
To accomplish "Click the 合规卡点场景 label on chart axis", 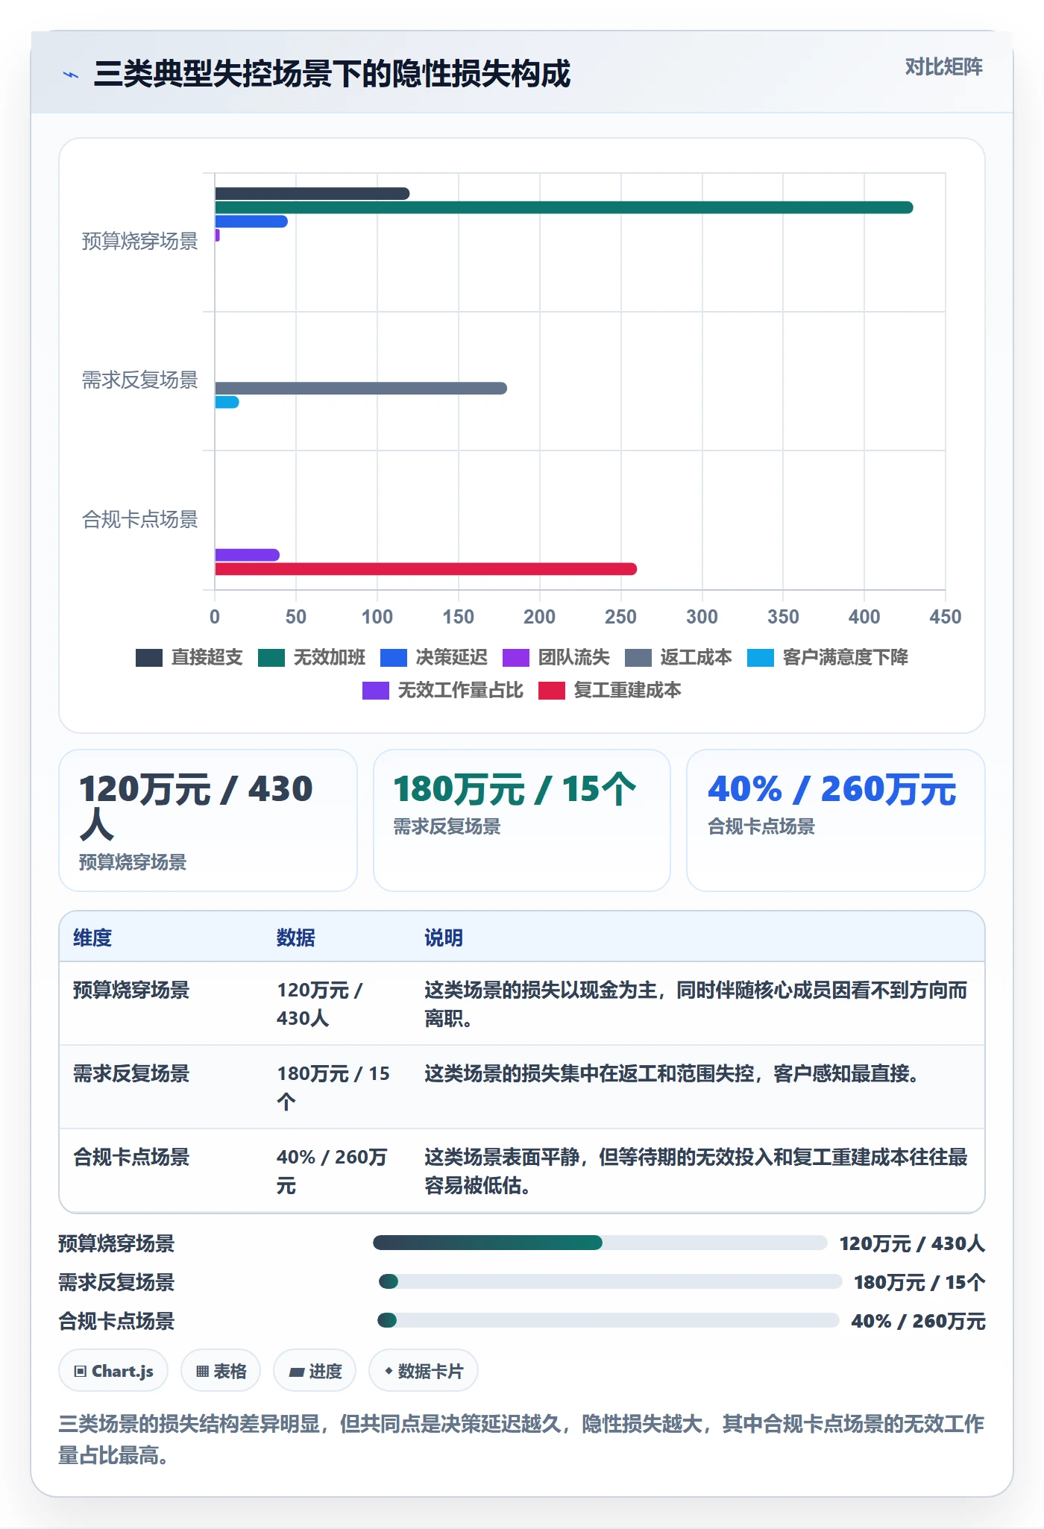I will [140, 520].
